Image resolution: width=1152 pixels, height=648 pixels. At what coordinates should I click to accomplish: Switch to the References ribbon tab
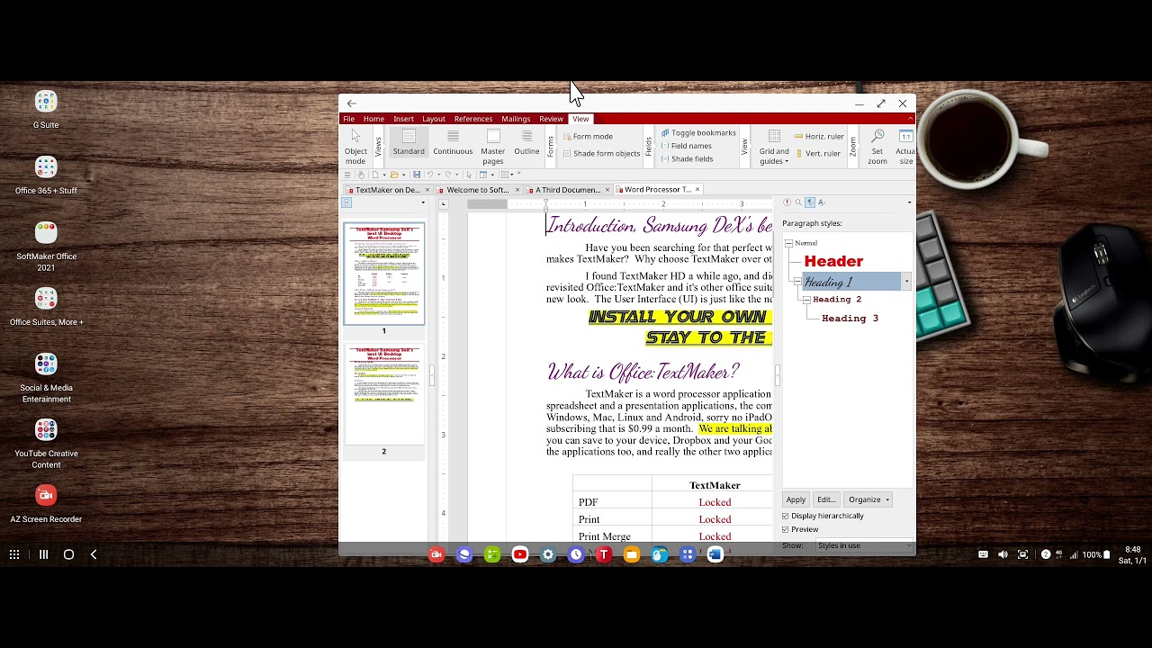coord(473,119)
